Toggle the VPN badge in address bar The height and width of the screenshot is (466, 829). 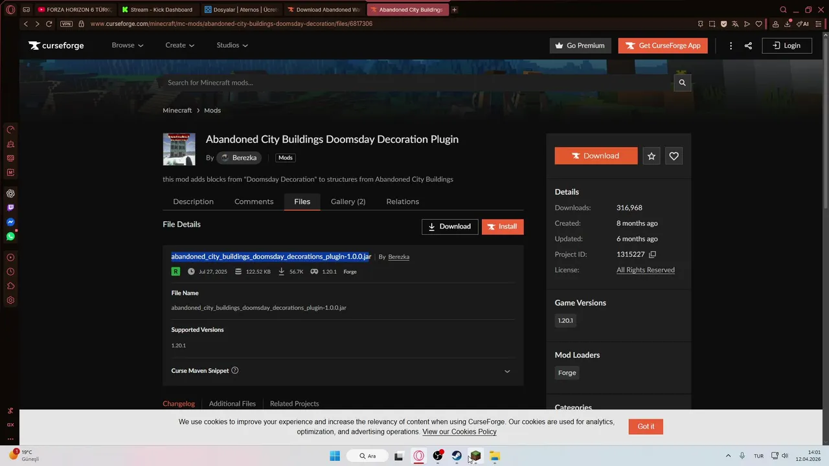click(x=66, y=24)
